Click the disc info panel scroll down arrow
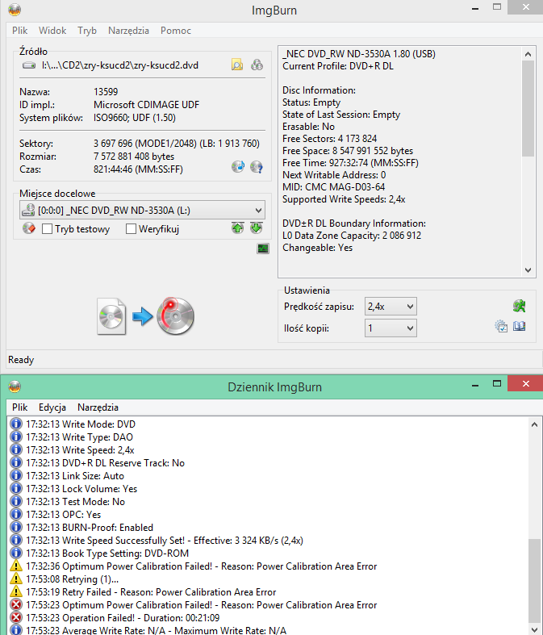The height and width of the screenshot is (635, 543). tap(528, 270)
